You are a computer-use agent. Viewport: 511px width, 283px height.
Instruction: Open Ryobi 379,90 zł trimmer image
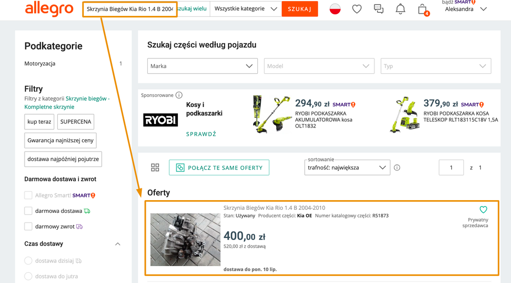coord(404,115)
